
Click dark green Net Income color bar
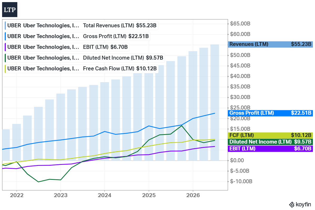(6, 58)
